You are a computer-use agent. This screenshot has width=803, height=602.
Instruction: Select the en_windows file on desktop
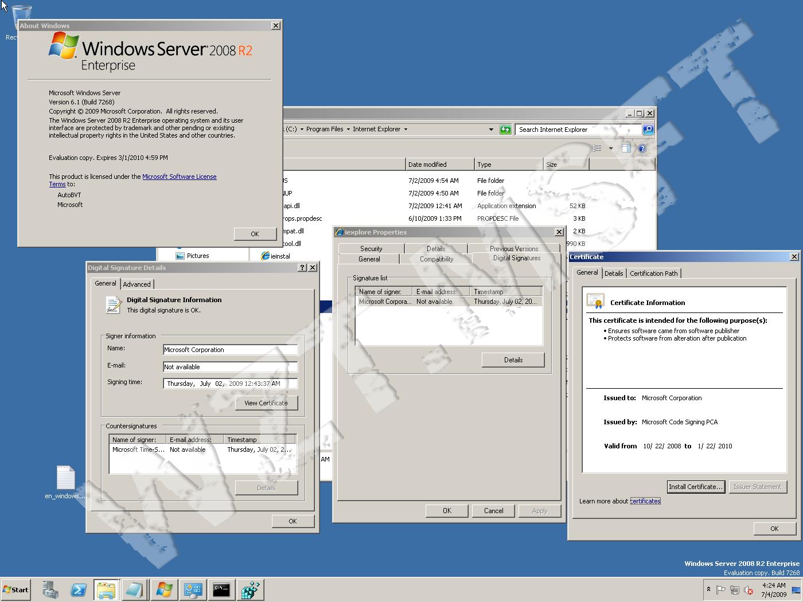tap(65, 482)
